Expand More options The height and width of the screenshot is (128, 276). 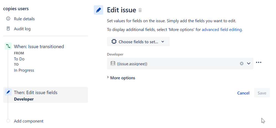click(x=121, y=78)
